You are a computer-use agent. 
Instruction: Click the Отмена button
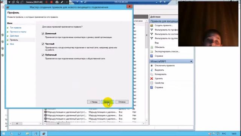pos(122,102)
